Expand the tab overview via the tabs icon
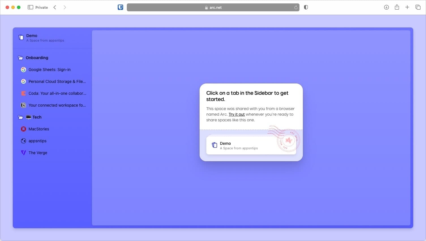This screenshot has height=241, width=426. pos(418,7)
